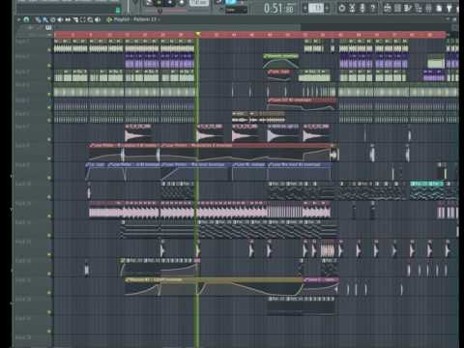Image resolution: width=464 pixels, height=348 pixels.
Task: Mute Track 13 with its green dot
Action: coord(49,254)
